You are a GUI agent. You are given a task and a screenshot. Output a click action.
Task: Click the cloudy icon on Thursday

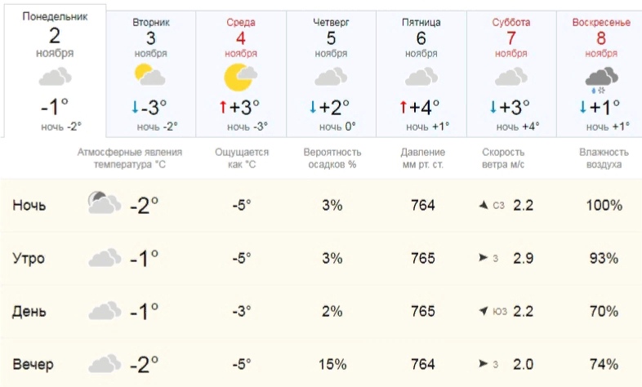(331, 77)
